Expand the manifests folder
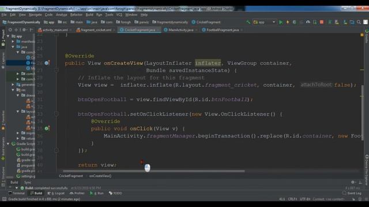The image size is (369, 207). (13, 41)
